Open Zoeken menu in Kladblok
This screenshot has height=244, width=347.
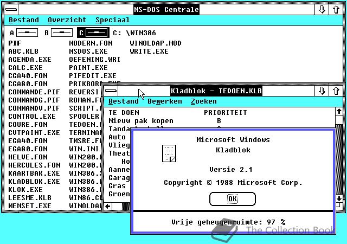(204, 101)
